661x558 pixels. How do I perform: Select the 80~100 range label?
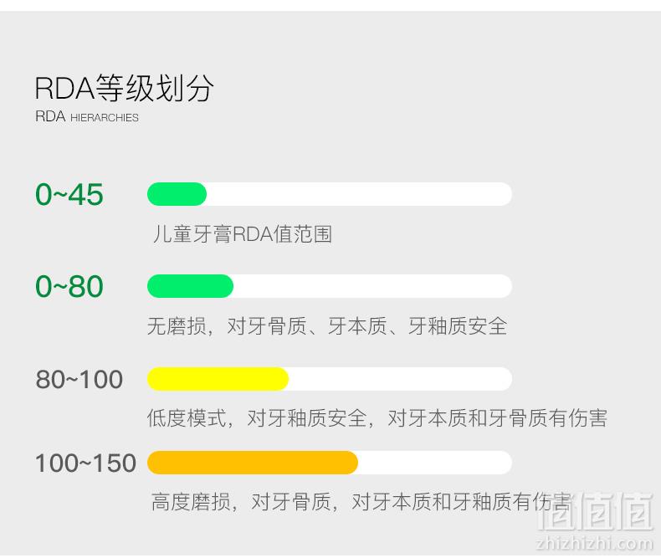[79, 379]
